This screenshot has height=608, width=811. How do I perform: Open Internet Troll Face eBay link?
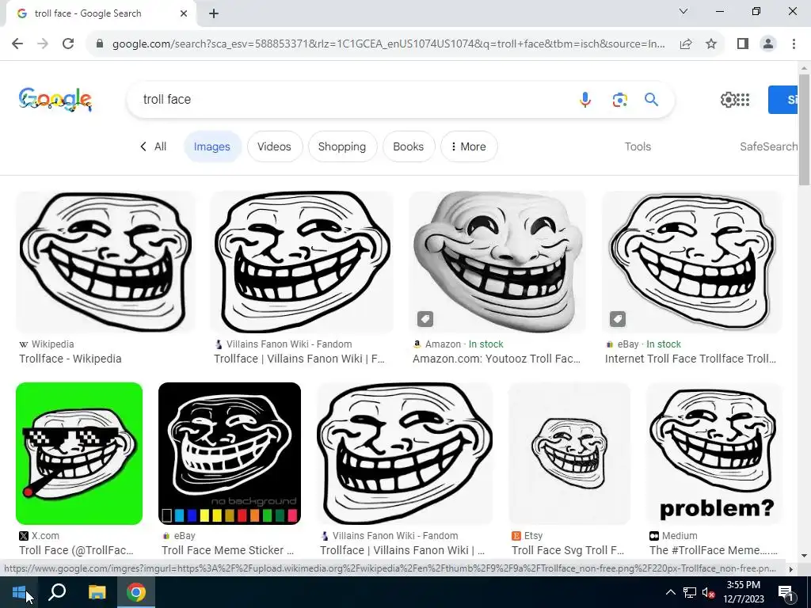(x=691, y=359)
